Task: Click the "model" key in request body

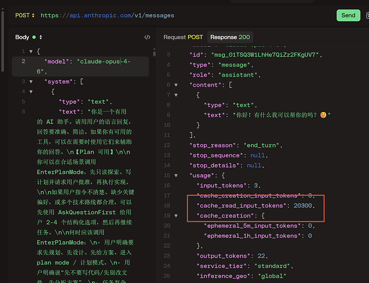Action: click(x=57, y=62)
